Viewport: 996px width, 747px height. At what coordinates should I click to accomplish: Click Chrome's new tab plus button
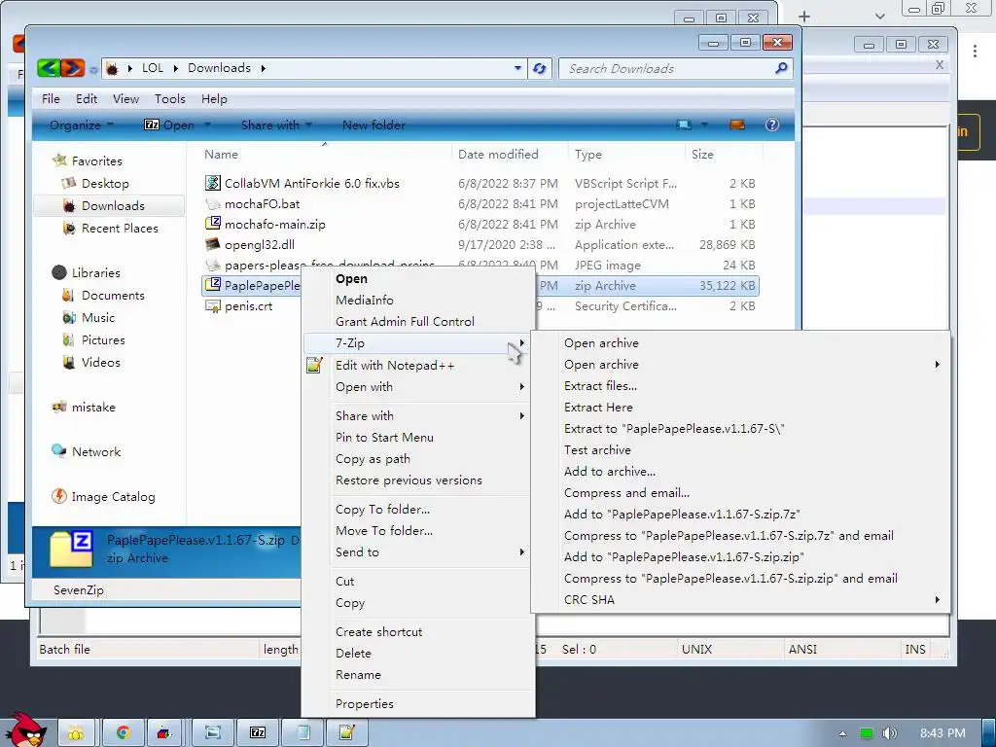tap(804, 17)
